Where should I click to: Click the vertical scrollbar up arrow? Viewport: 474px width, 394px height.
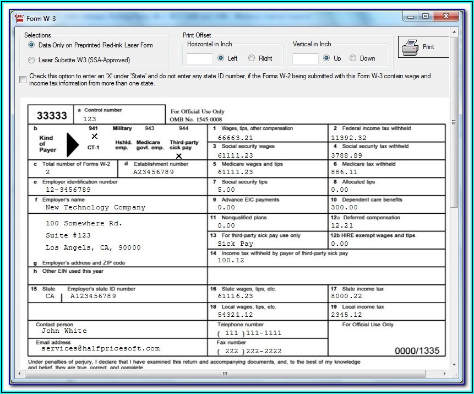454,33
